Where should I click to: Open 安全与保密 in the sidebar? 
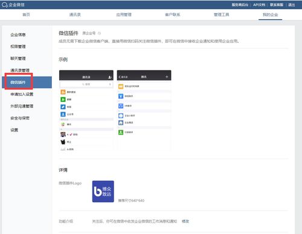tap(20, 118)
